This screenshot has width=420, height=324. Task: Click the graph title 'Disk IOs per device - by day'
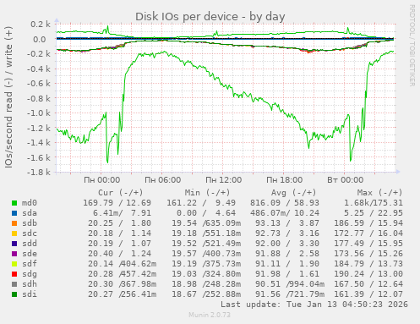(x=210, y=17)
